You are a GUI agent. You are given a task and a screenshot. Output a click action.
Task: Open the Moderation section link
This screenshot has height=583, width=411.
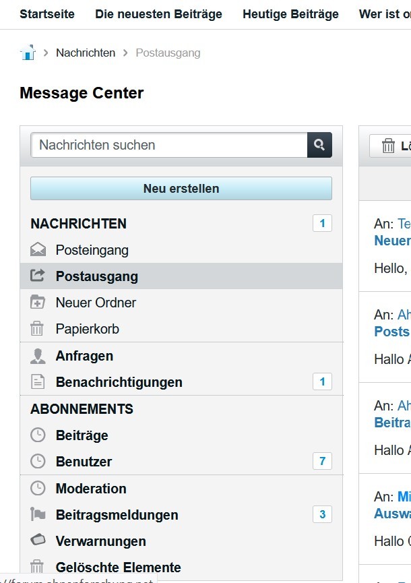tap(91, 489)
